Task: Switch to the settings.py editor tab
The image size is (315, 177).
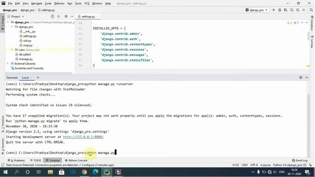Action: coord(88,16)
